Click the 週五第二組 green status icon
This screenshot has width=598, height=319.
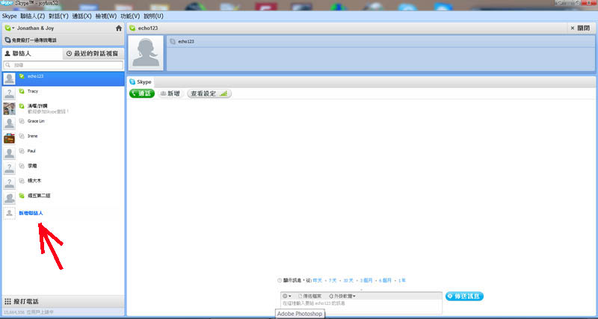pos(22,196)
